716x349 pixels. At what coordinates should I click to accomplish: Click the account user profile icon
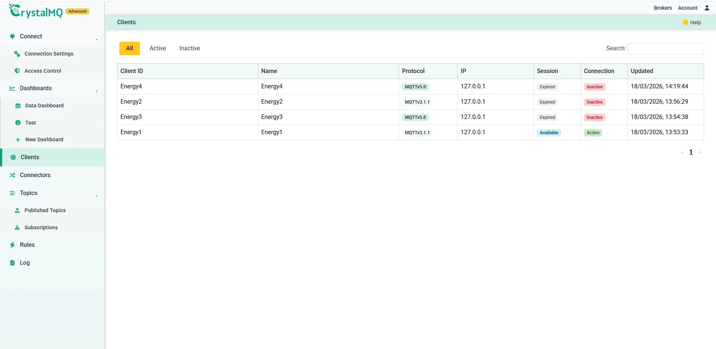pos(707,8)
